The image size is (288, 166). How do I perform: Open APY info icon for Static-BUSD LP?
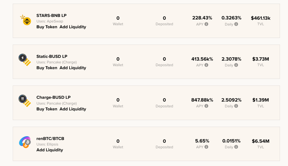point(206,65)
